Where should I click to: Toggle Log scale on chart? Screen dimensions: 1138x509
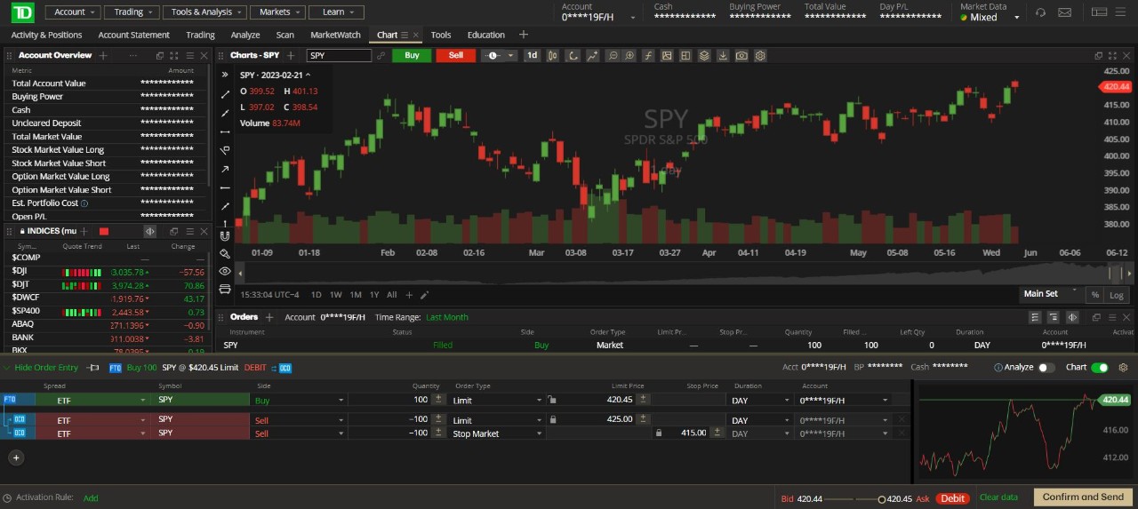1116,295
